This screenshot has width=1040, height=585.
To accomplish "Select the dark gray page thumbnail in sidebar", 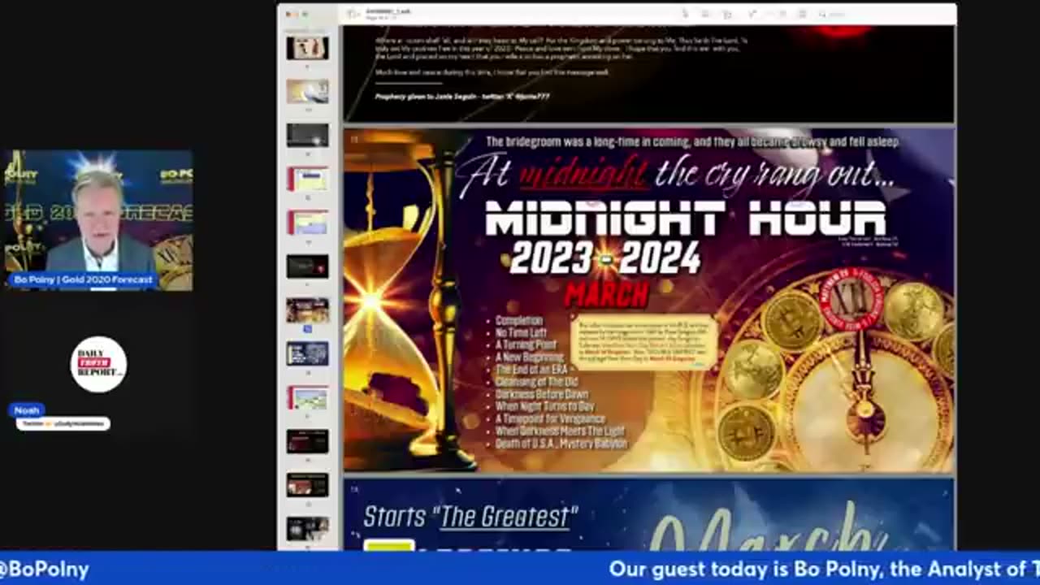I will pos(307,135).
